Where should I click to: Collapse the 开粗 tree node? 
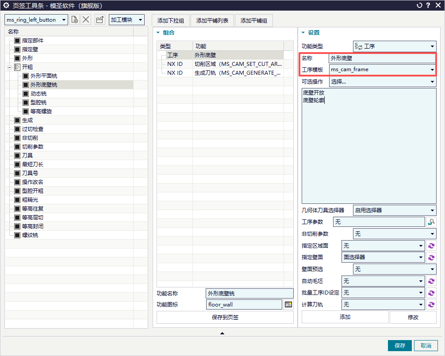point(9,67)
